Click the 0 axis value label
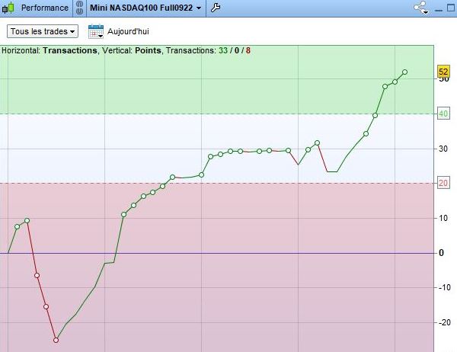457x352 pixels. 441,253
